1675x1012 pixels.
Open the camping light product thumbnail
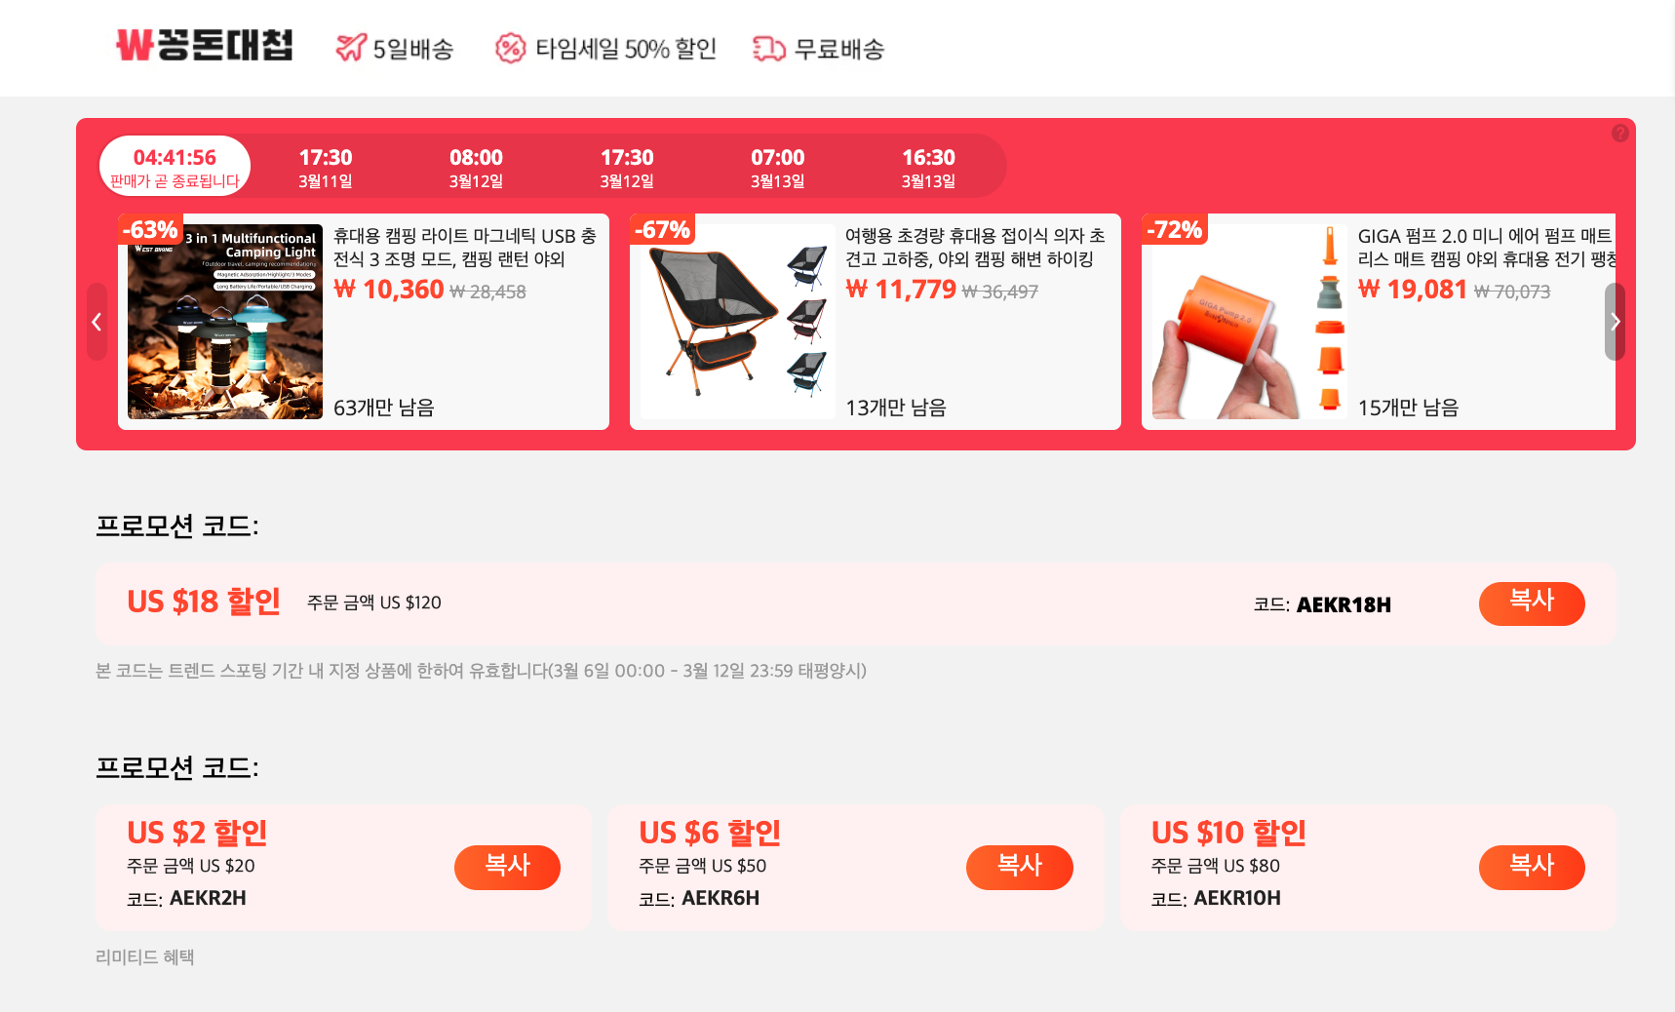(225, 322)
